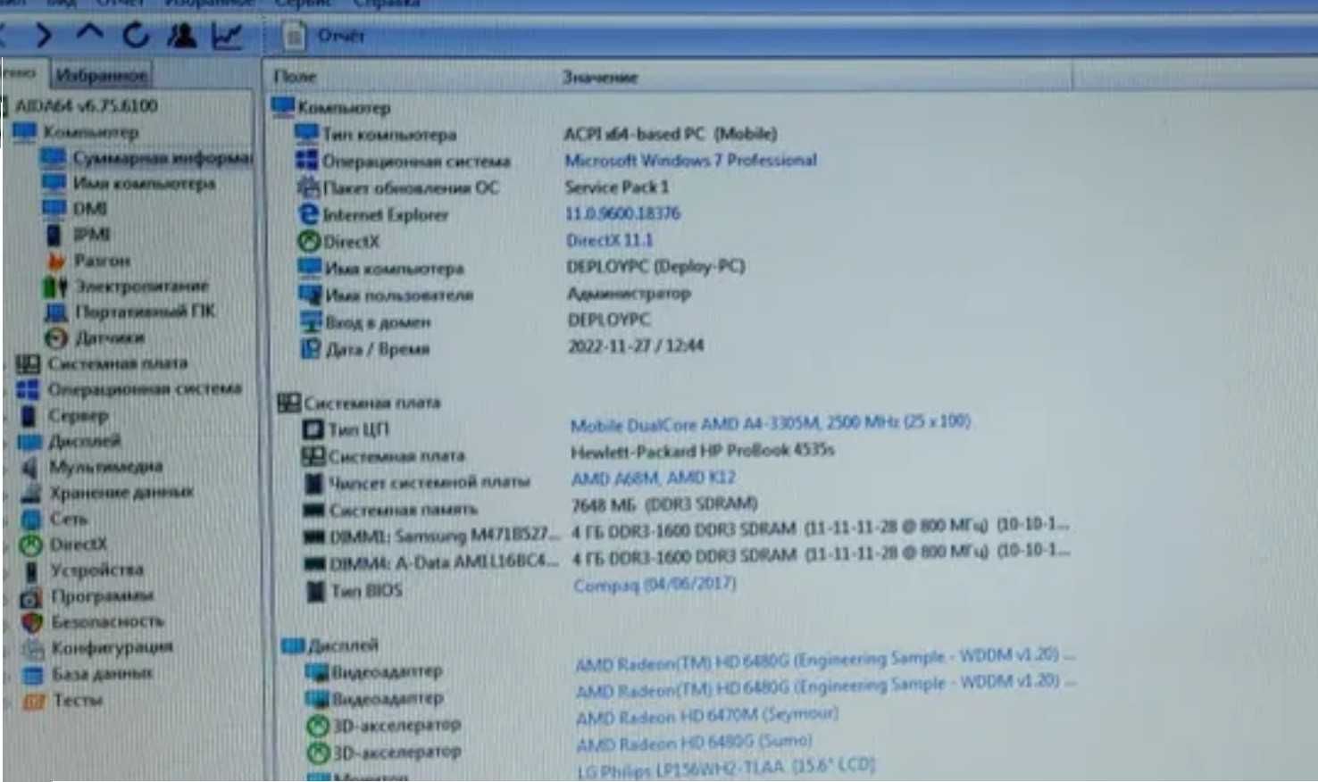Click Имя пользователя row

click(494, 295)
